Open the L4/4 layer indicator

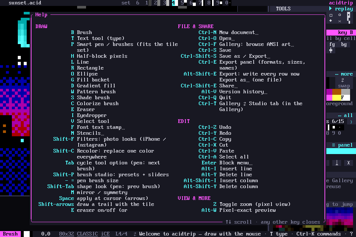click(x=122, y=234)
